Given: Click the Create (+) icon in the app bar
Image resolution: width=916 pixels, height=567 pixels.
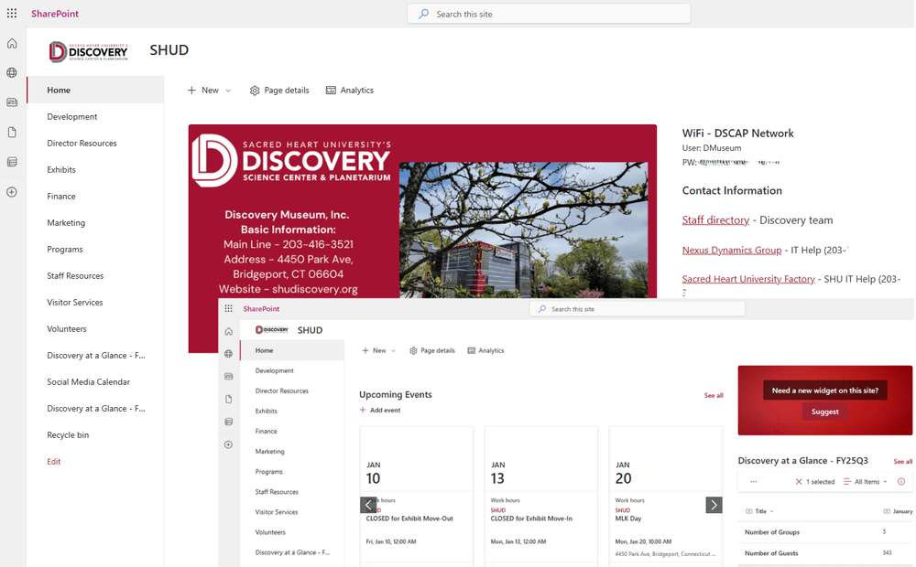Looking at the screenshot, I should [x=11, y=191].
